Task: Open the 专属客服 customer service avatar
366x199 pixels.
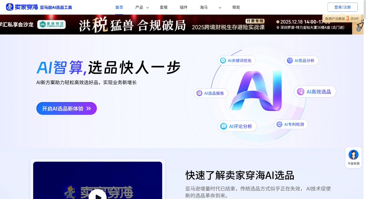Action: tap(353, 155)
